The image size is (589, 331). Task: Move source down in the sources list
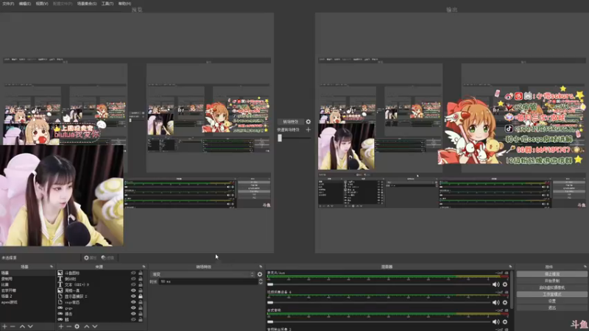click(95, 327)
